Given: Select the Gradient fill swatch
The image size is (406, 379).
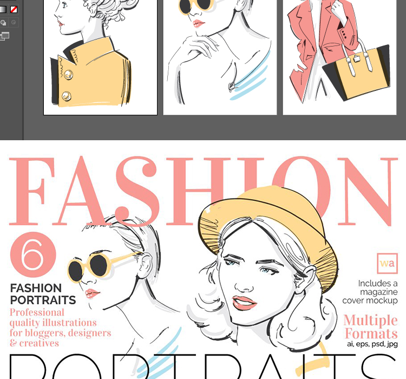Looking at the screenshot, I should [3, 9].
